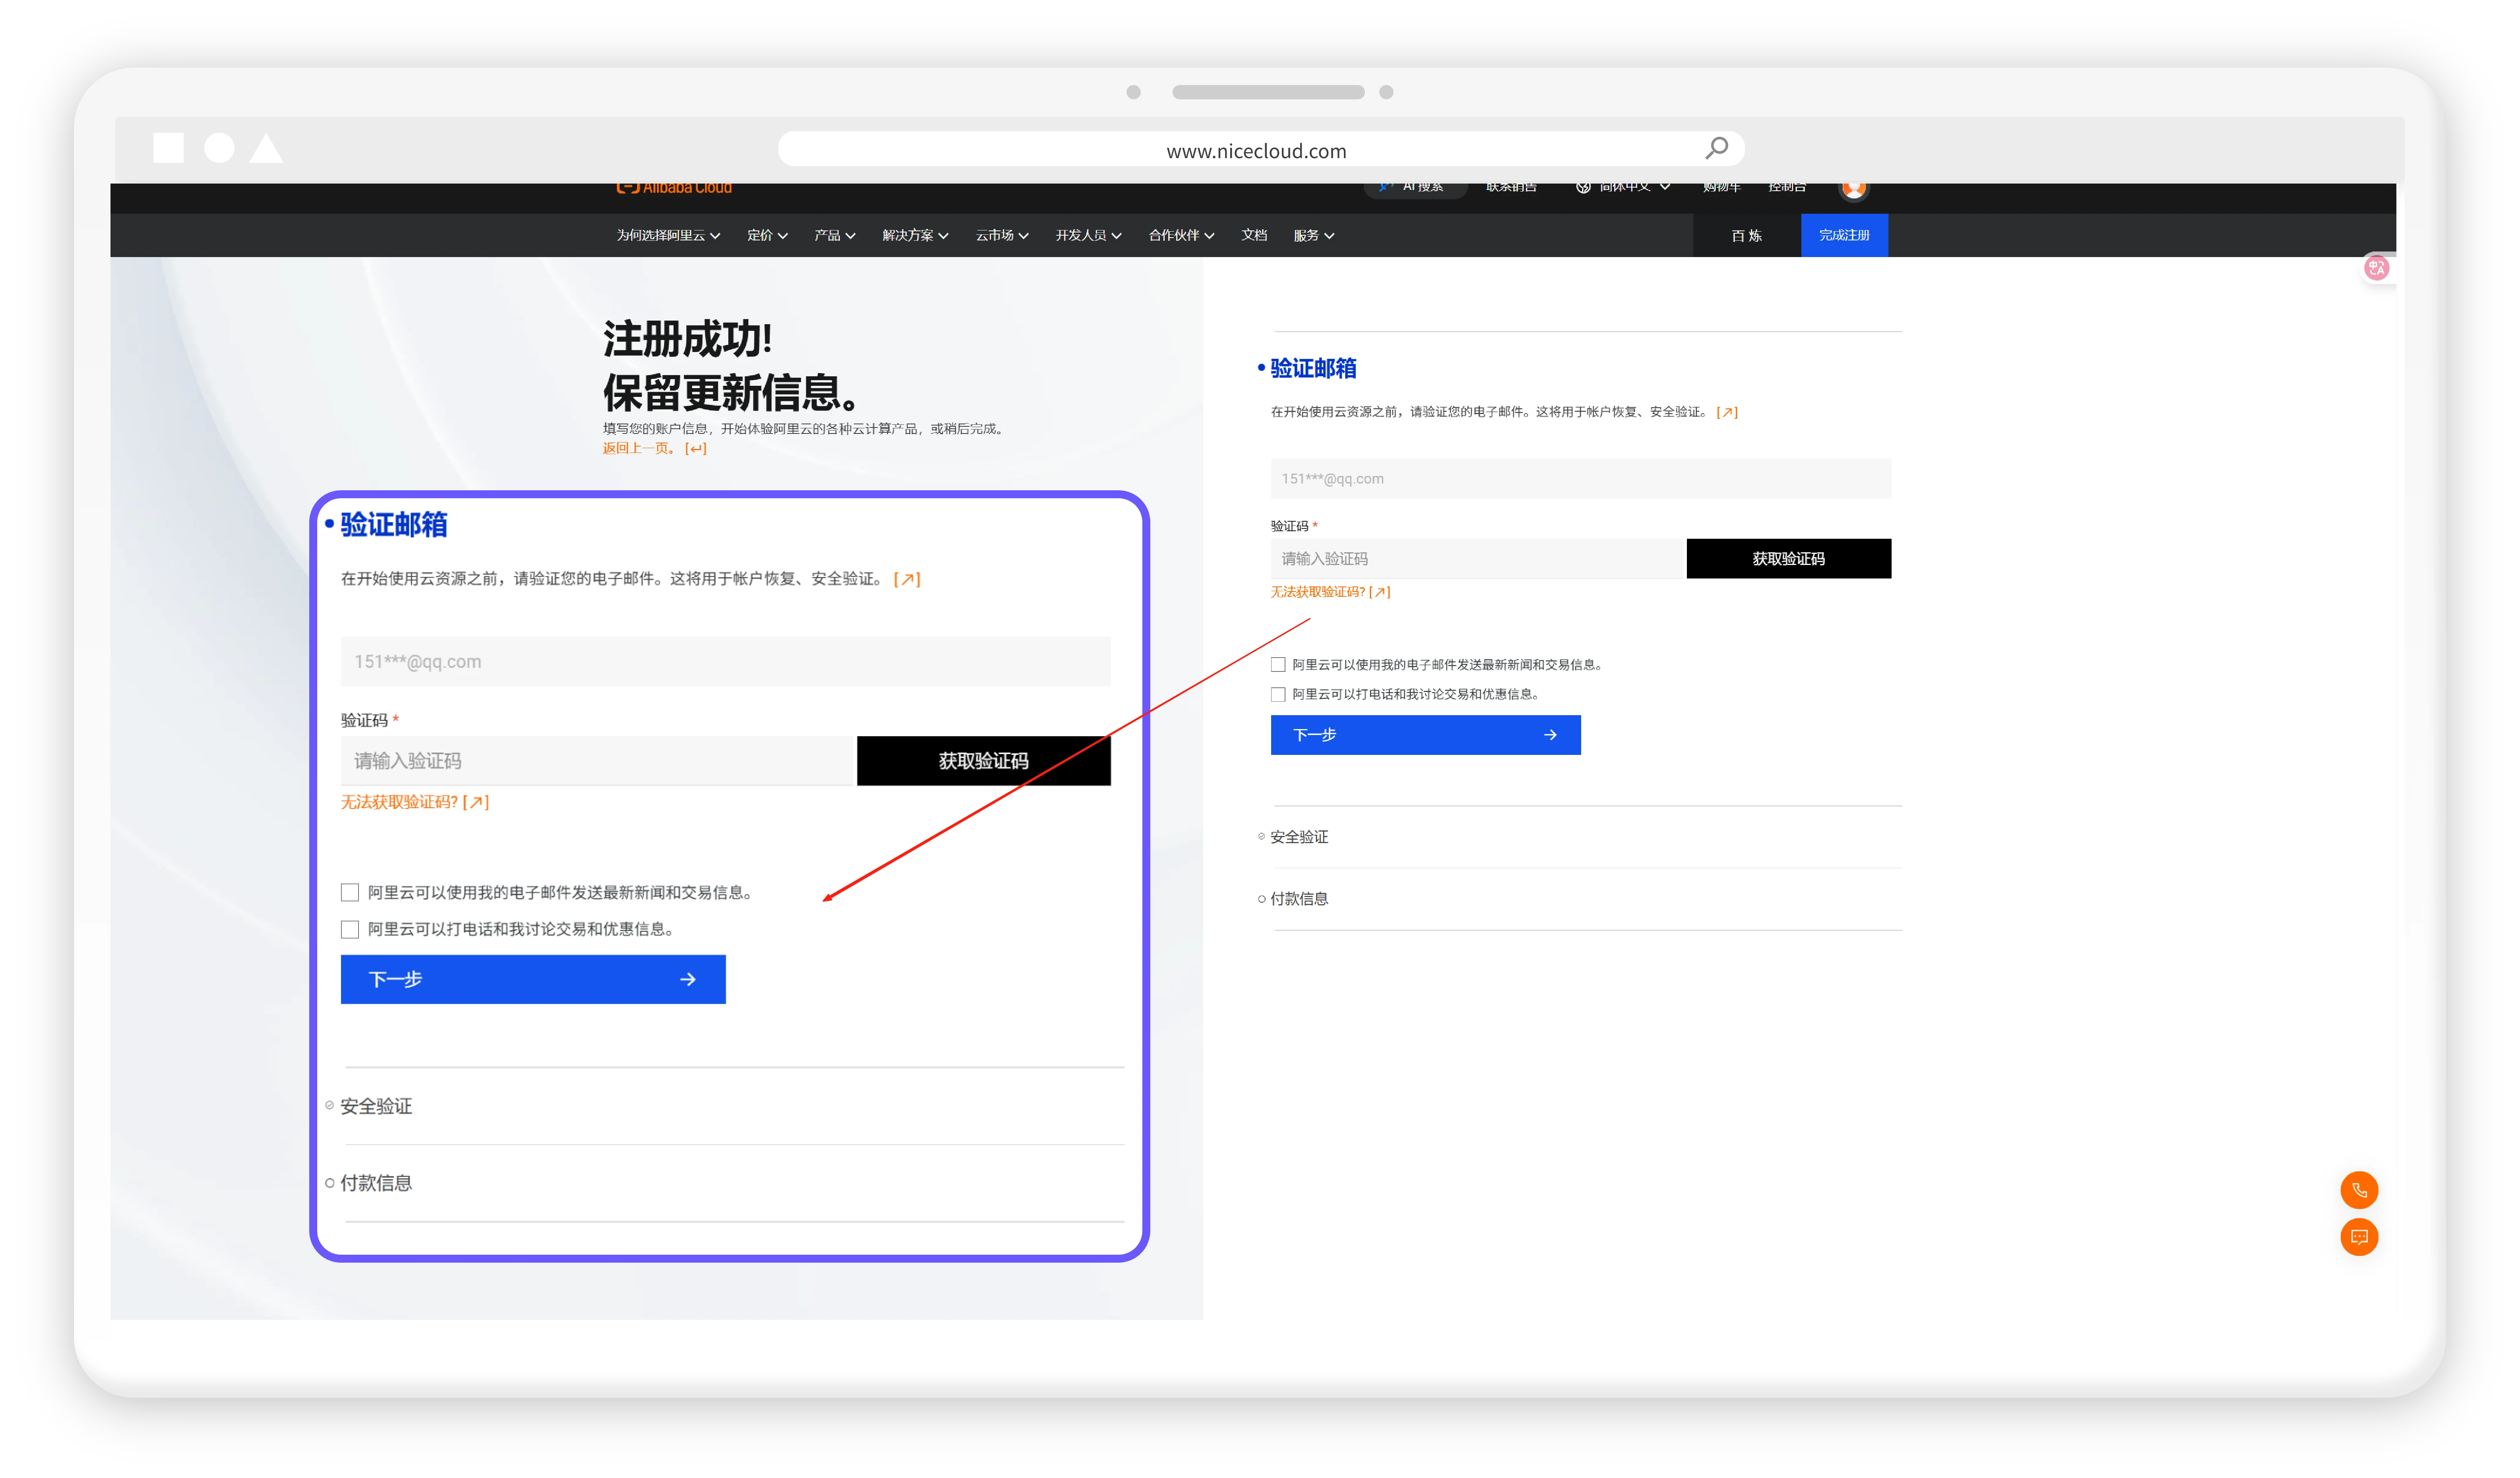Click the enlarged 验证邮箱 heading
Screen dimensions: 2520x1478
(393, 524)
